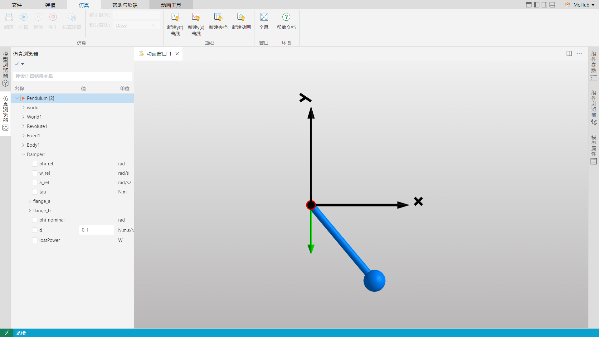Click 新建动画 new animation icon
The height and width of the screenshot is (337, 599).
point(241,17)
